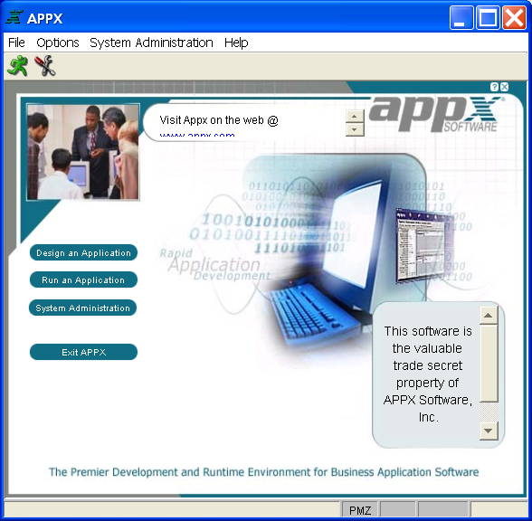Open the File menu
Screen dimensions: 532x521
(x=16, y=43)
